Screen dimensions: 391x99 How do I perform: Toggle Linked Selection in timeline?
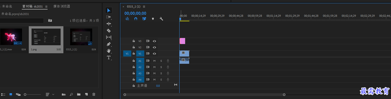[144, 19]
